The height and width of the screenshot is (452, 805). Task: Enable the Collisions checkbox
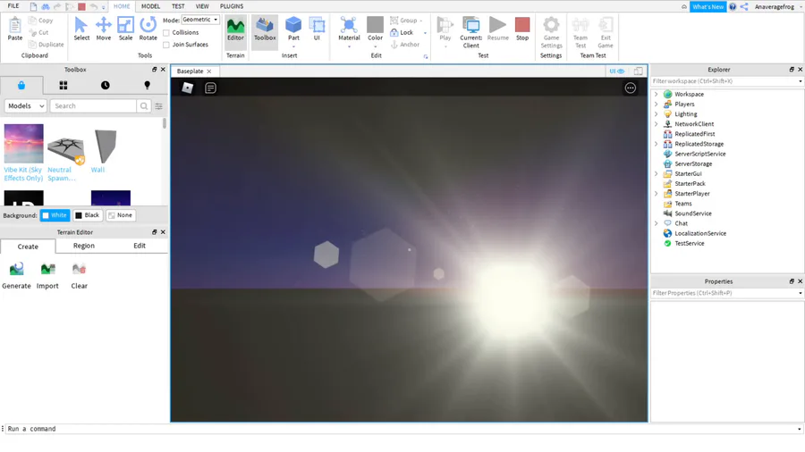pos(166,33)
